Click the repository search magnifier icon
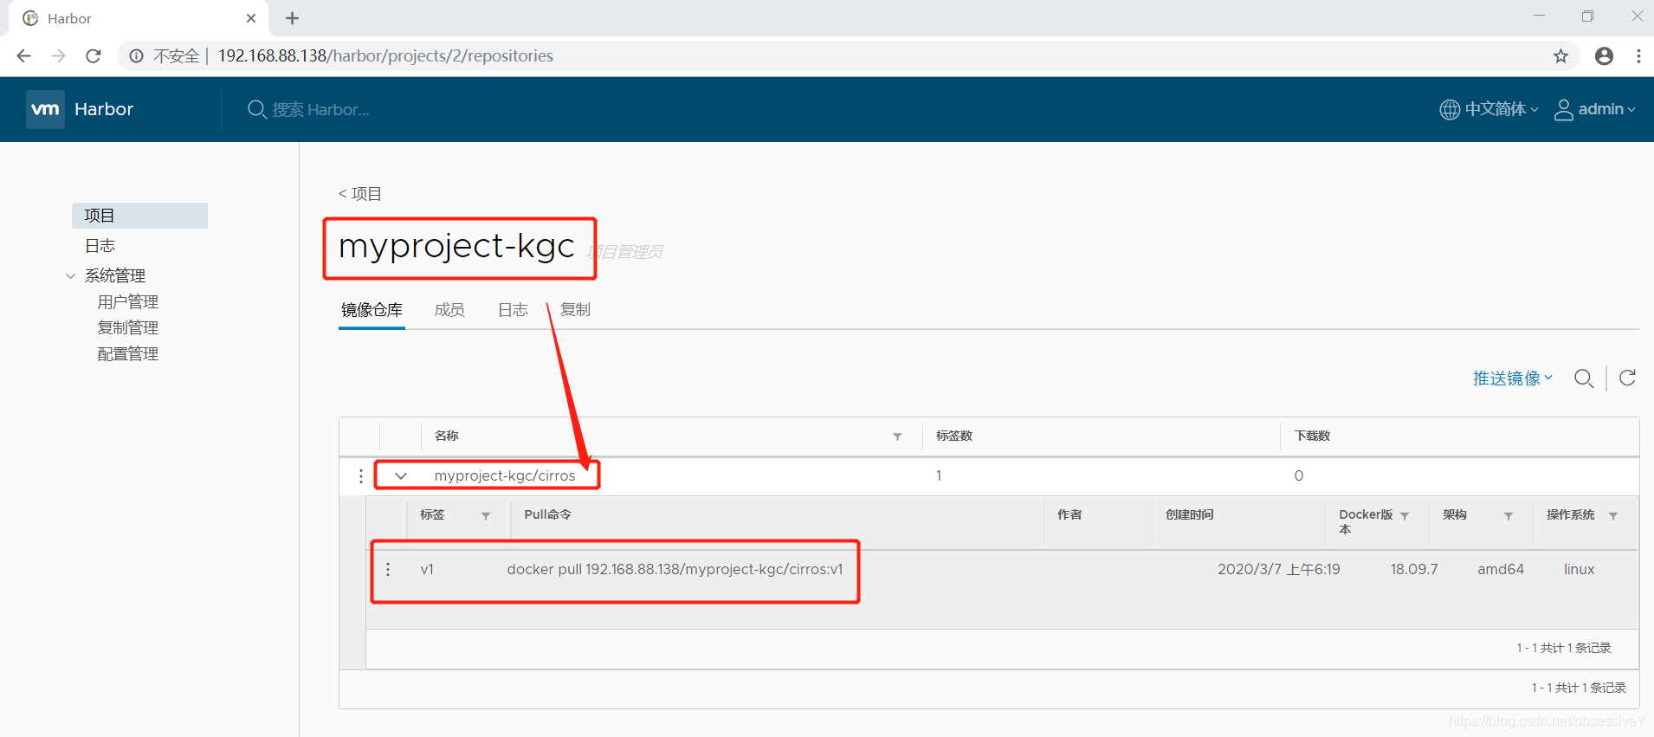The height and width of the screenshot is (737, 1654). click(1584, 378)
